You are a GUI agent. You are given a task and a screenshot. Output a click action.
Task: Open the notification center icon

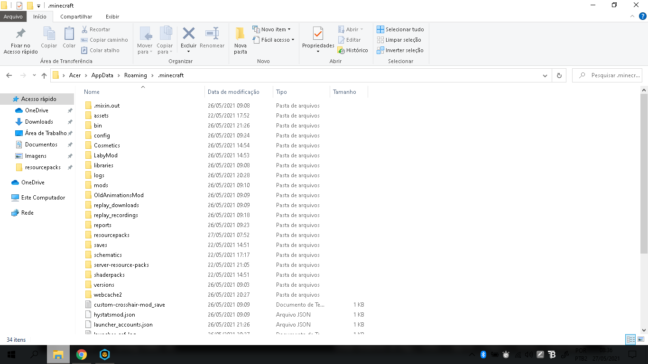click(632, 354)
